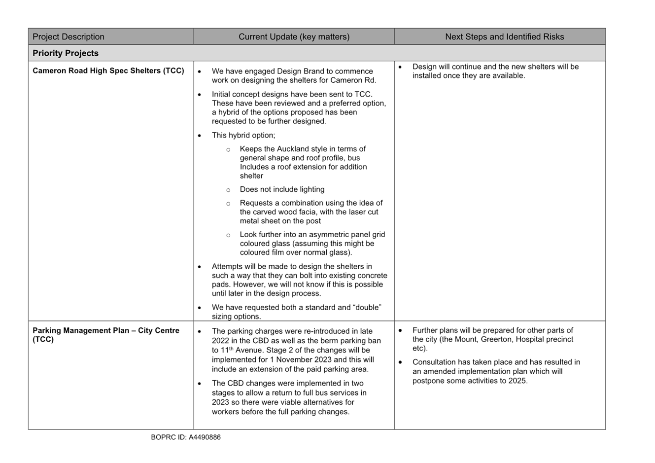This screenshot has height=463, width=655.
Task: Click 'The CBD changes were implemented' bullet
Action: (x=289, y=397)
